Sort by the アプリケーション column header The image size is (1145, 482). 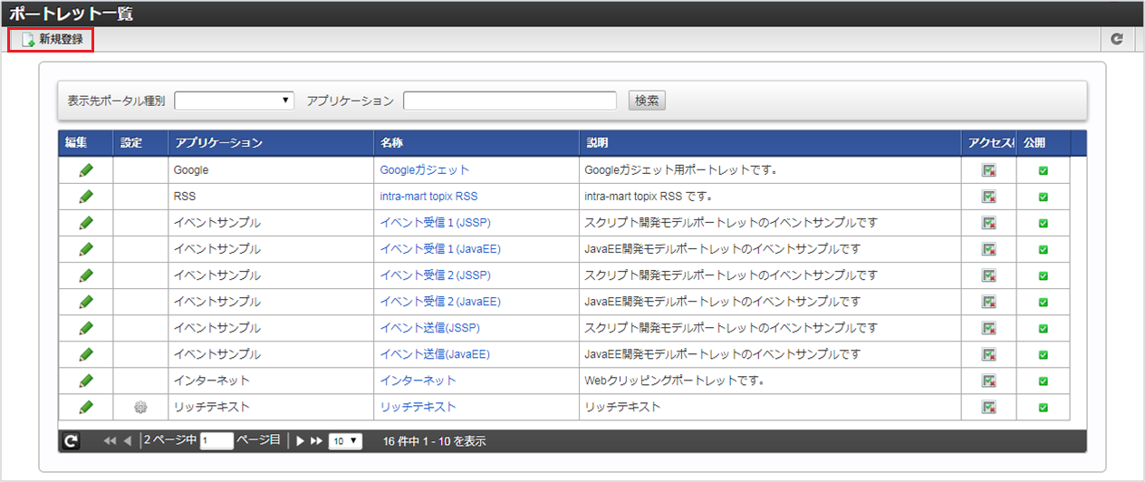(271, 143)
